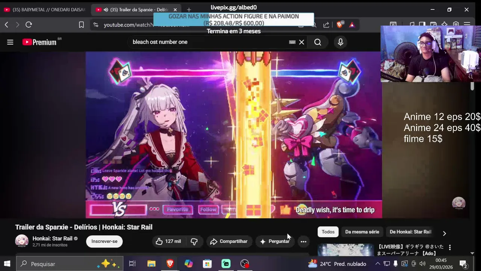
Task: Click the video title Trailer da Sparxie
Action: pyautogui.click(x=84, y=227)
